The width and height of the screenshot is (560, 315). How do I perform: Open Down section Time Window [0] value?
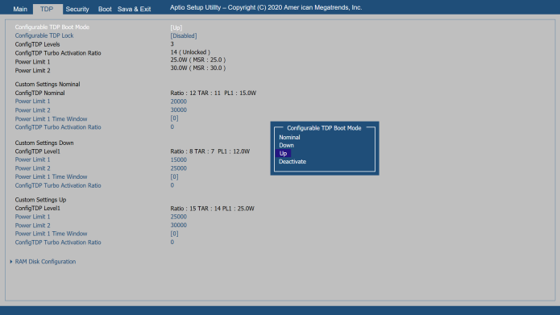click(x=174, y=176)
